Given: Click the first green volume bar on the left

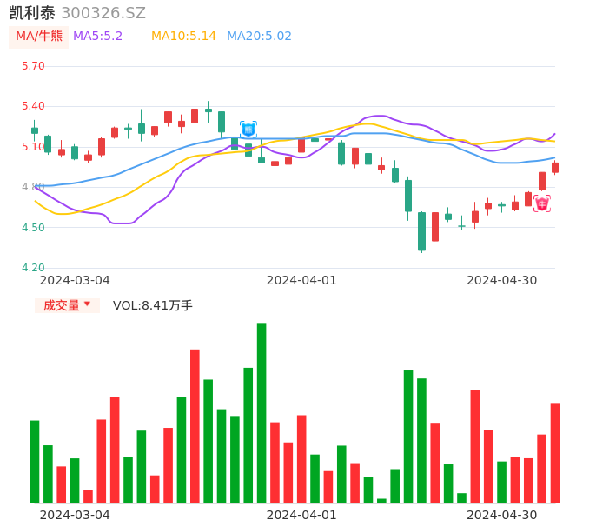Looking at the screenshot, I should click(35, 461).
